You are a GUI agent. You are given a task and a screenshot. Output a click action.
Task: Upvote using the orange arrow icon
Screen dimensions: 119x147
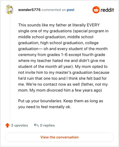pos(7,125)
